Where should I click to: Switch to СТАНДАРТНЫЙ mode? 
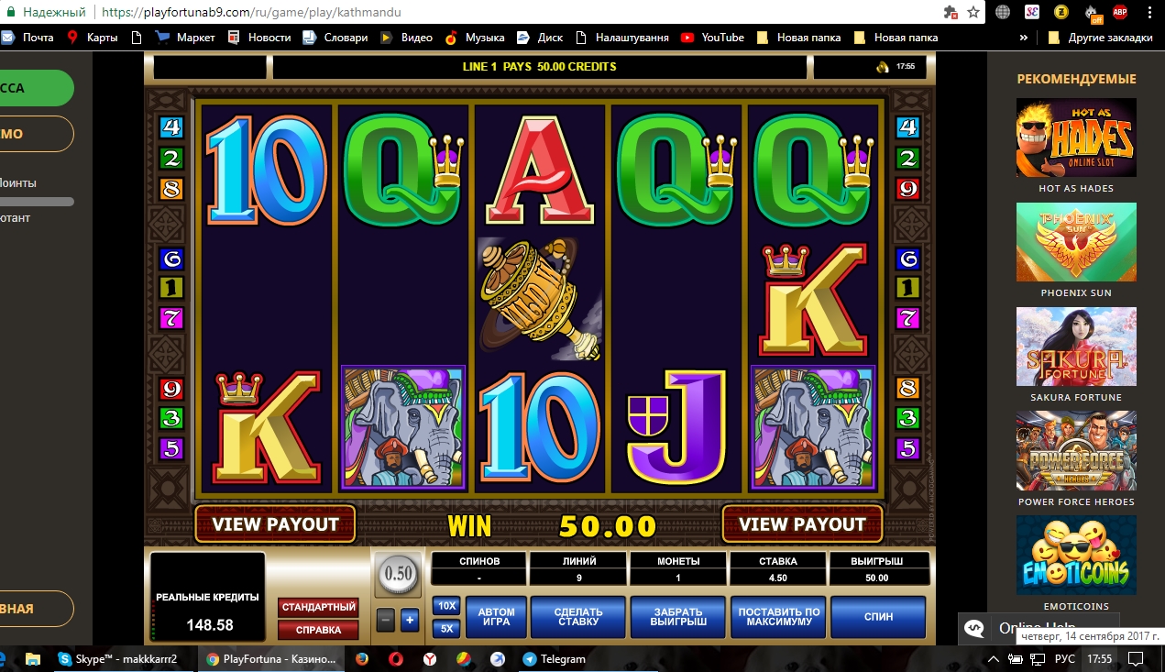(318, 607)
